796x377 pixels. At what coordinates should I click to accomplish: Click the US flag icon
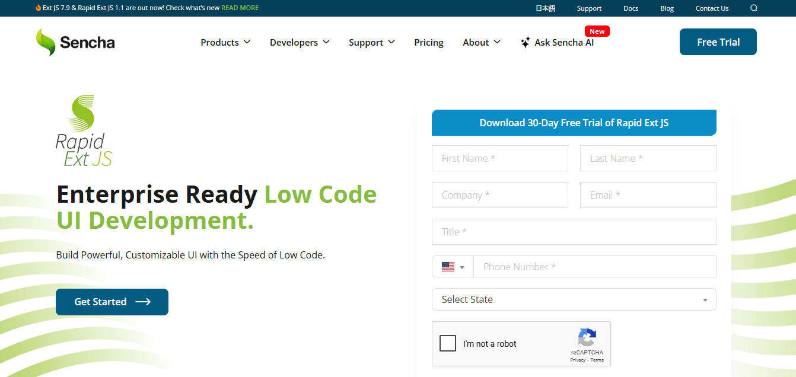point(448,267)
